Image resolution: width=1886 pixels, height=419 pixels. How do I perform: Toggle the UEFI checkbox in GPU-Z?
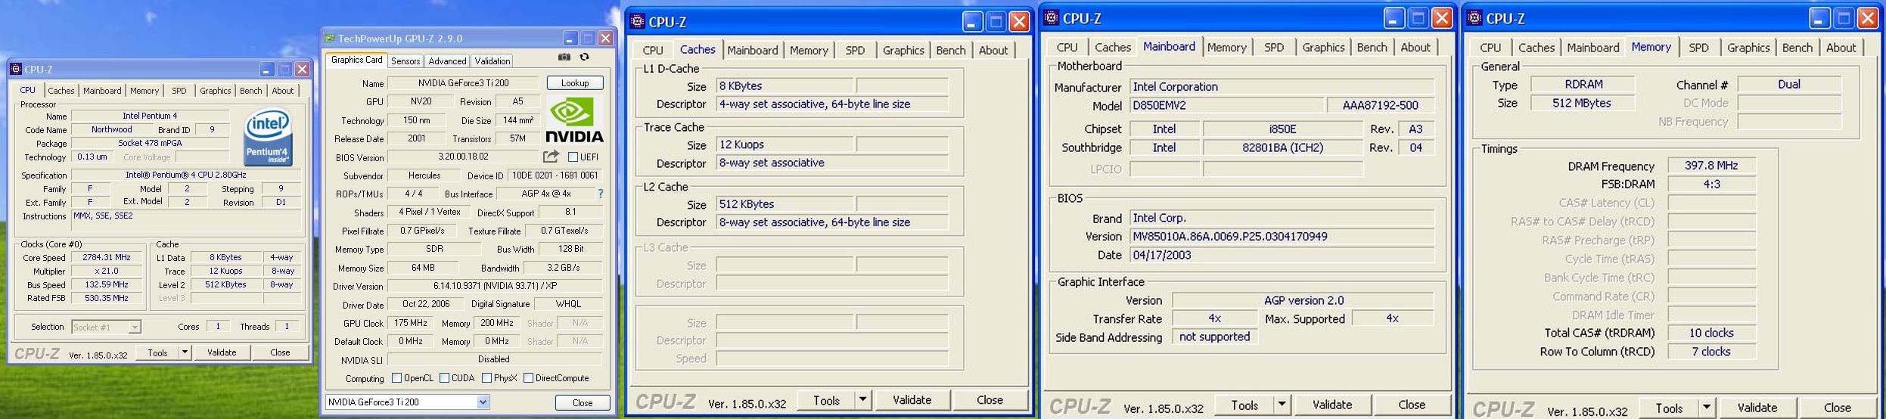coord(573,157)
